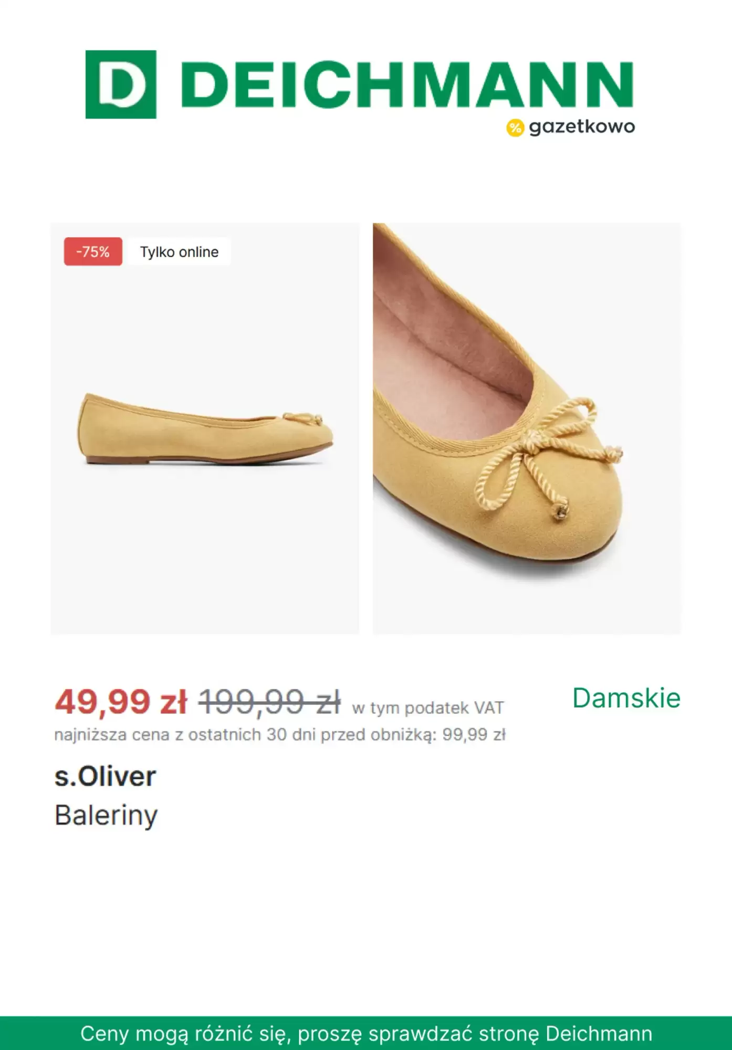Click the yellow gazetkowo percent icon
The width and height of the screenshot is (732, 1050).
tap(515, 128)
